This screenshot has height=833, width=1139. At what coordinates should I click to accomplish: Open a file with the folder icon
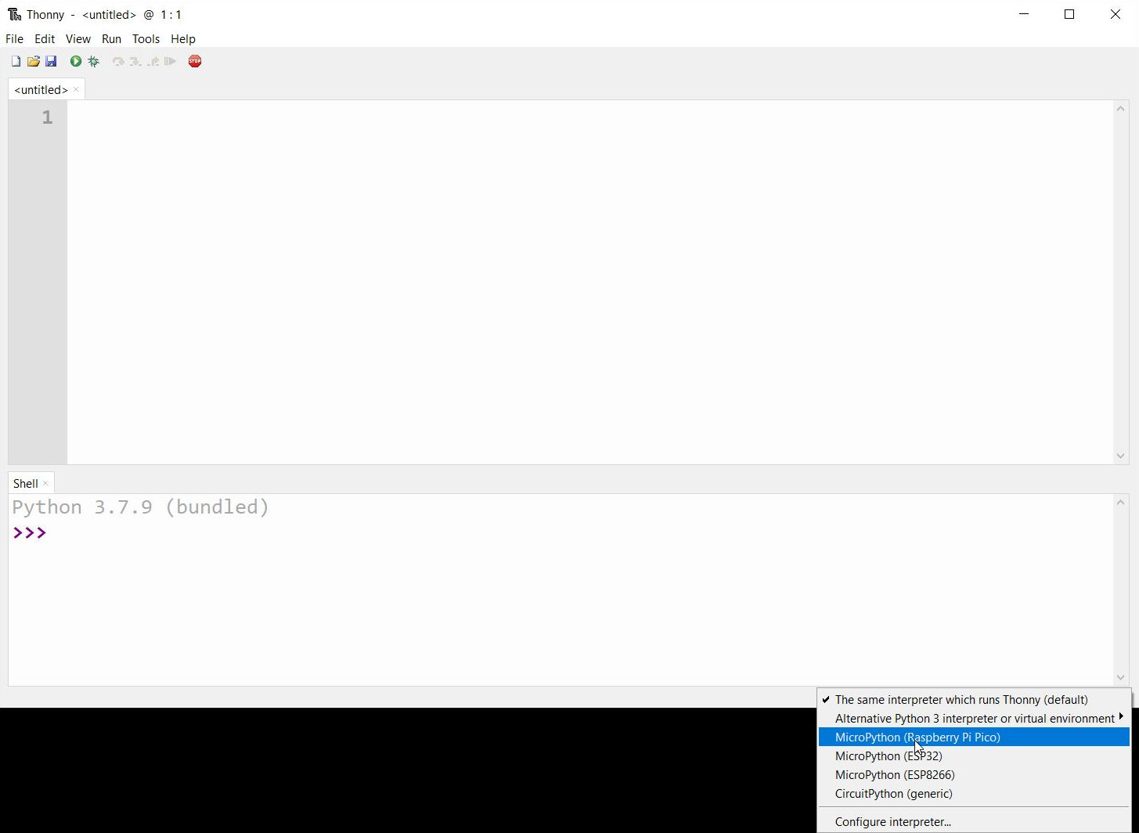(33, 61)
